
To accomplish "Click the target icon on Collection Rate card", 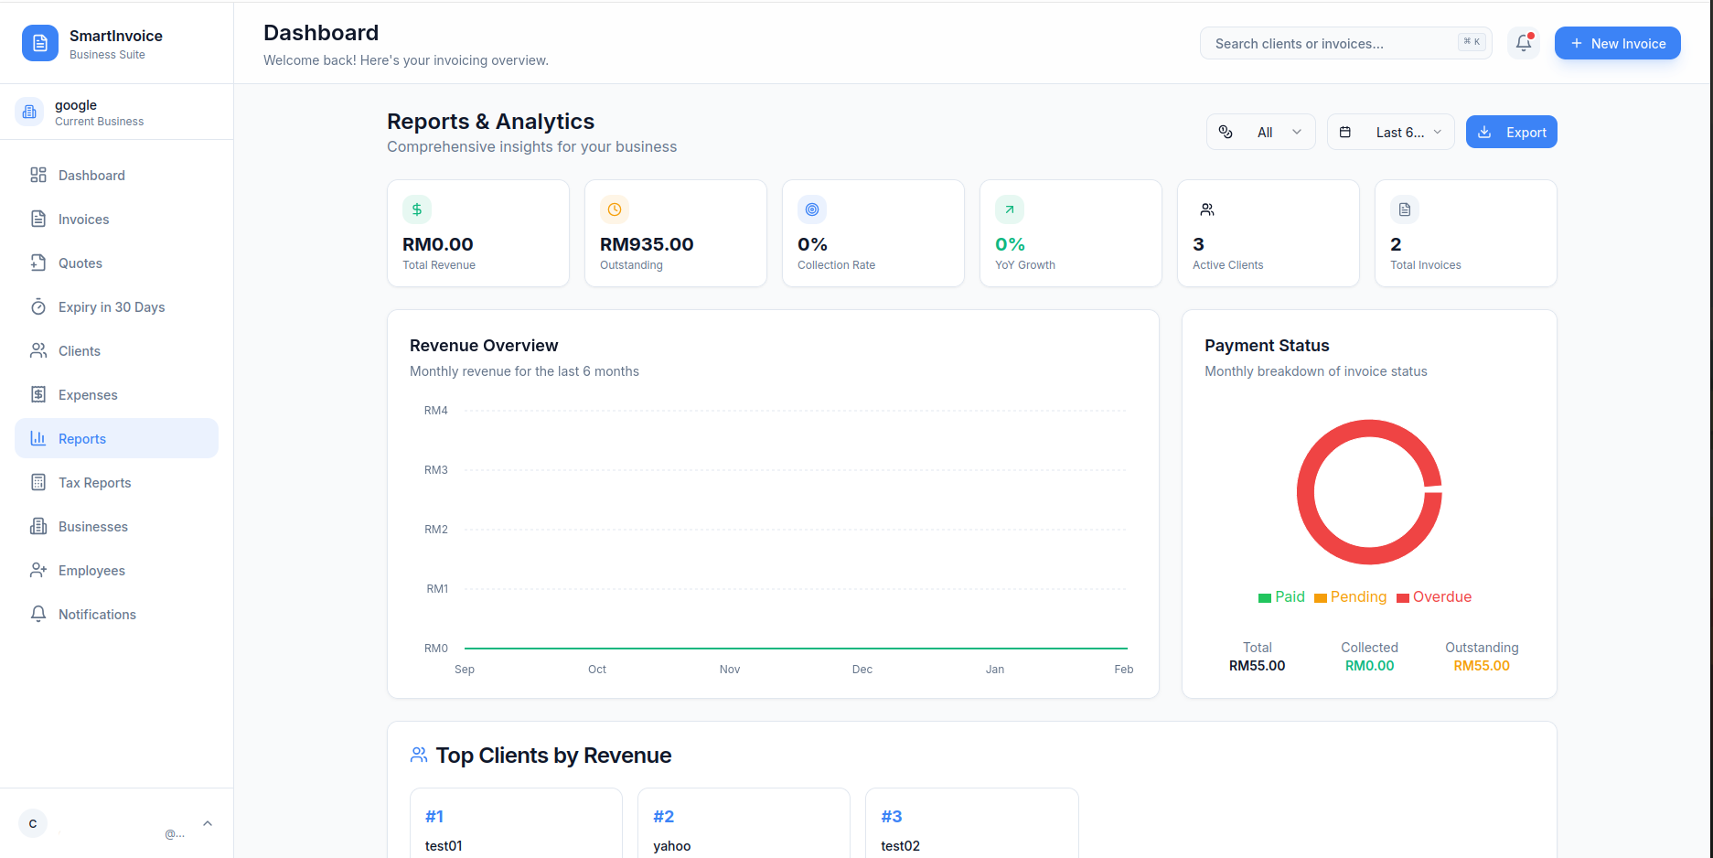I will point(812,209).
